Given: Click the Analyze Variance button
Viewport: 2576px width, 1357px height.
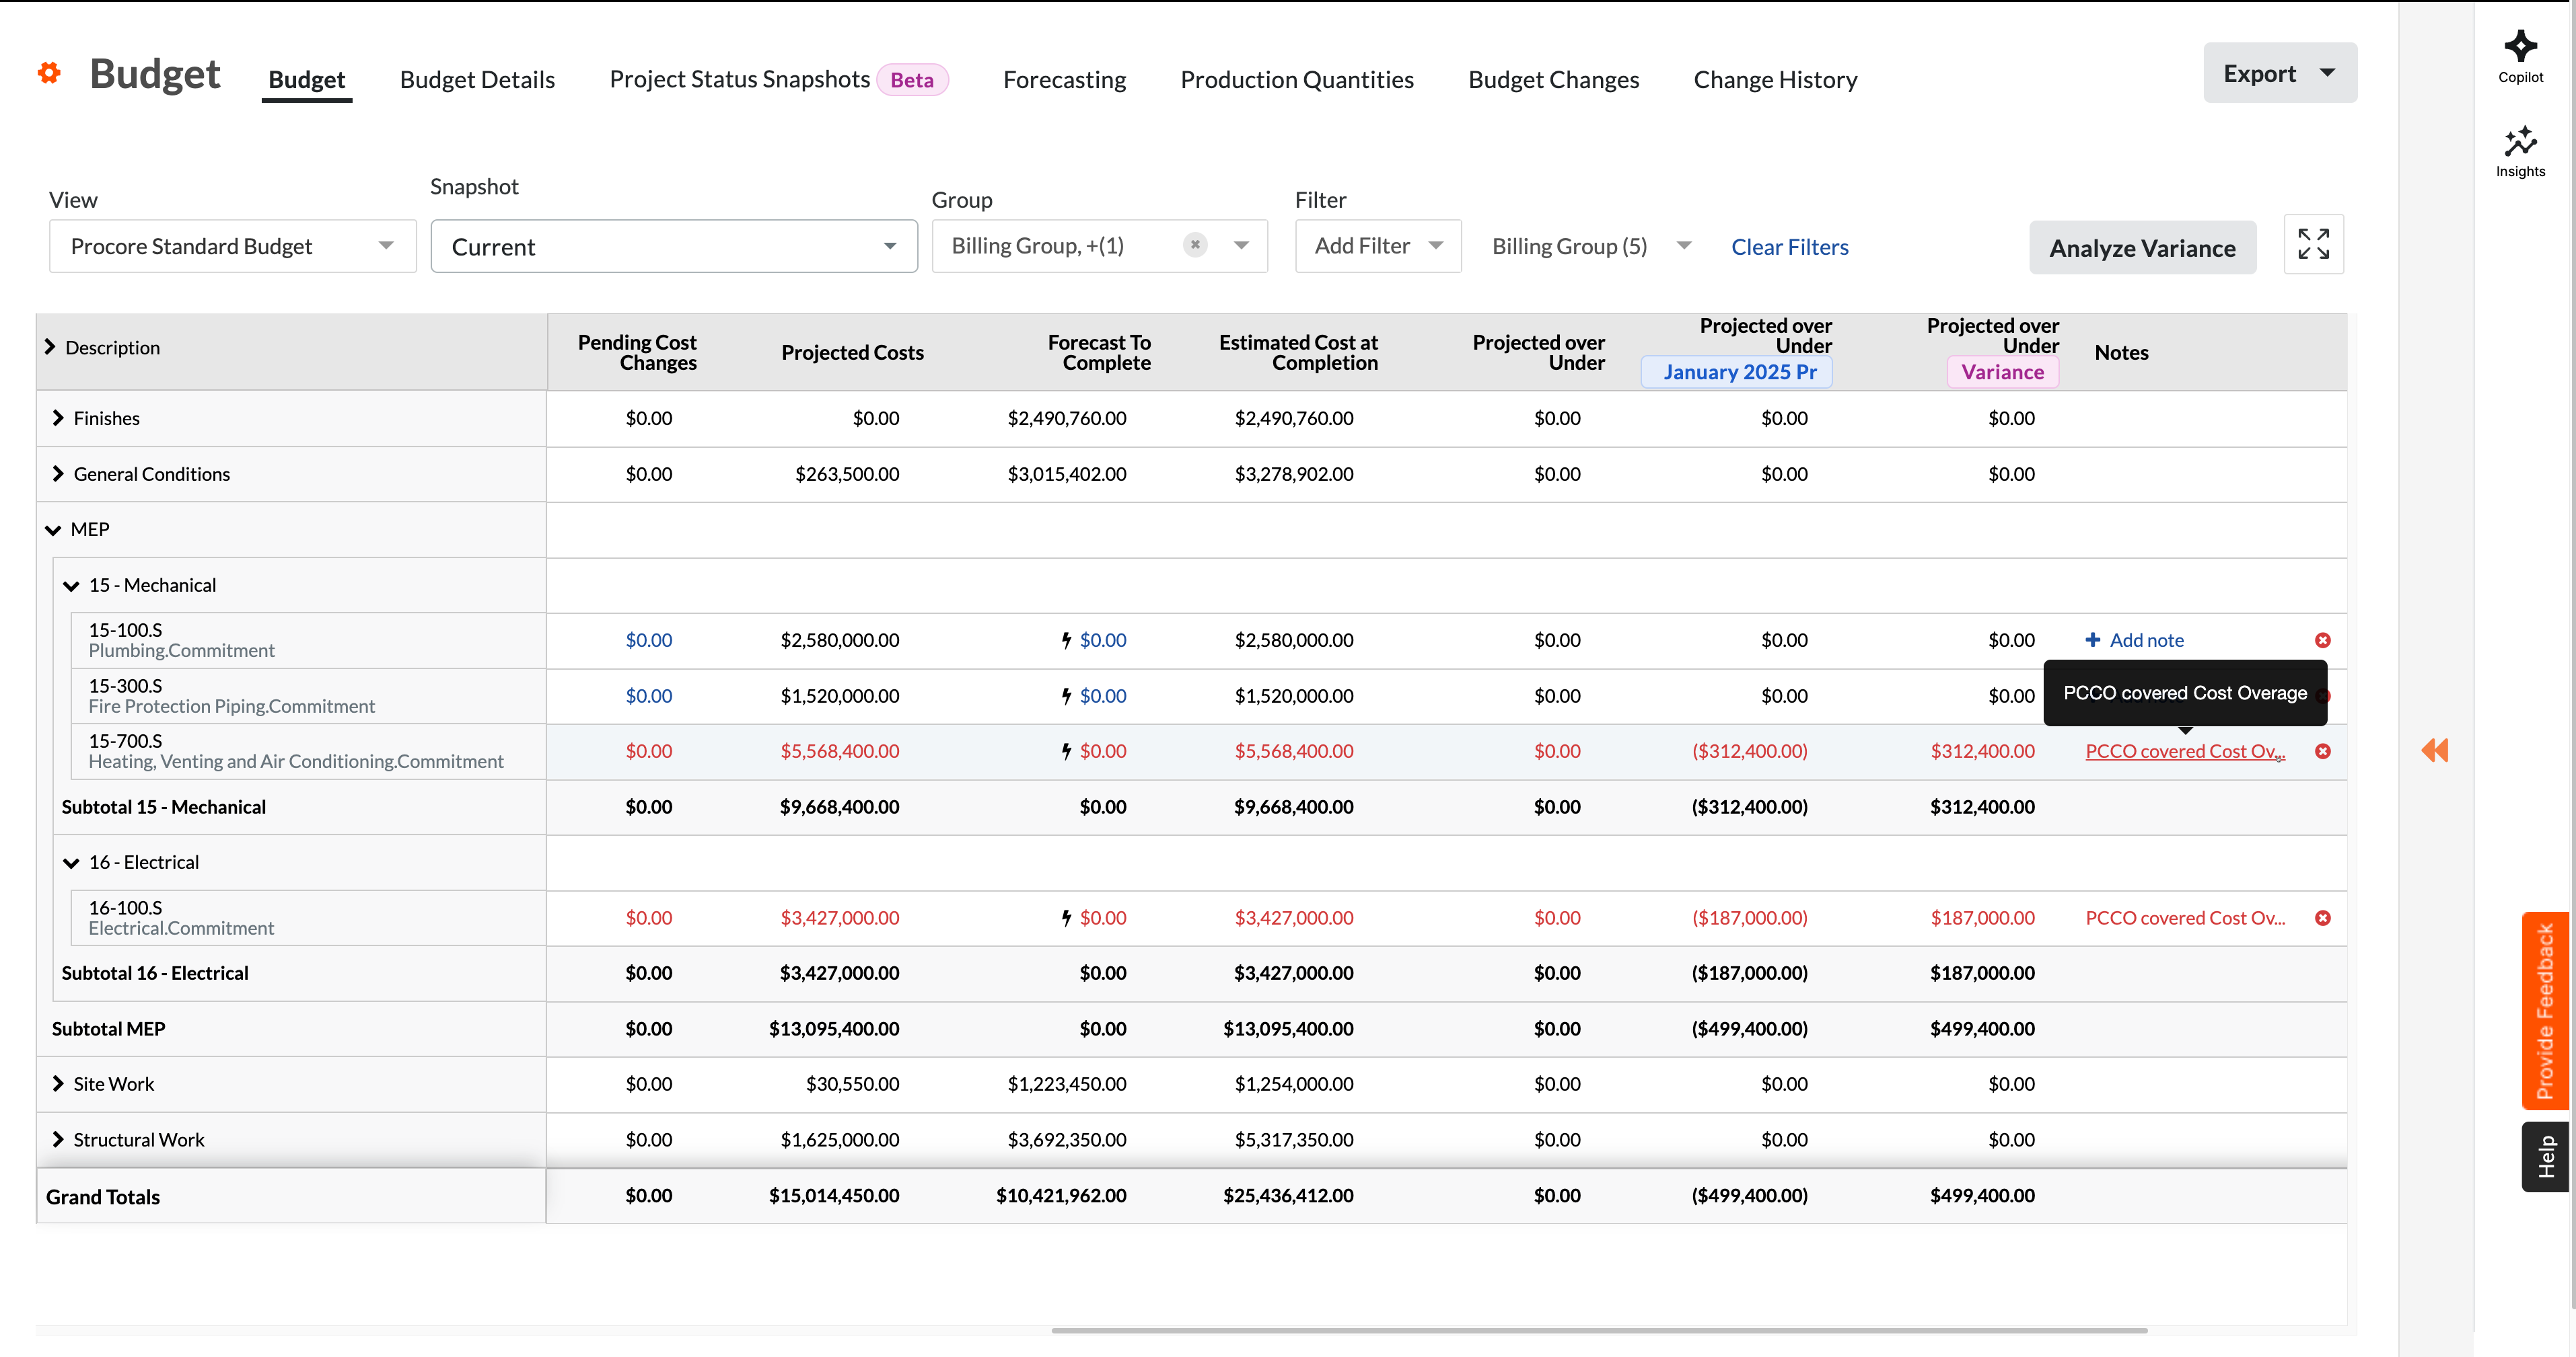Looking at the screenshot, I should [2142, 247].
